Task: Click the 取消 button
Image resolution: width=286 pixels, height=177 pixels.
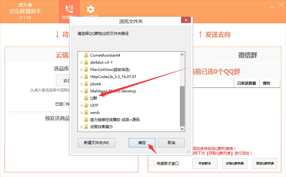Action: point(171,143)
